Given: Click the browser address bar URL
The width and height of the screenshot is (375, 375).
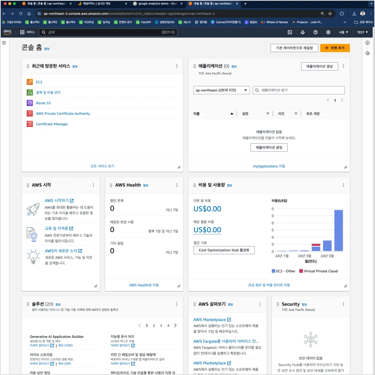Looking at the screenshot, I should tap(129, 13).
